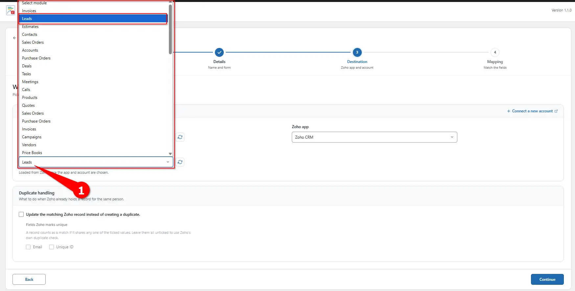Select the Deals module option
The image size is (575, 291).
point(93,66)
